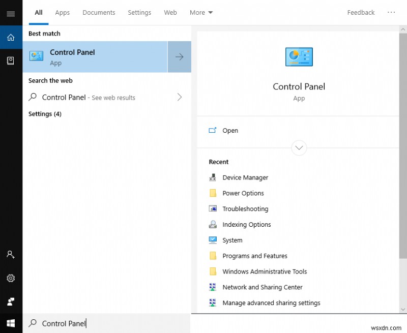
Task: Open Power Options from Recent list
Action: tap(243, 193)
